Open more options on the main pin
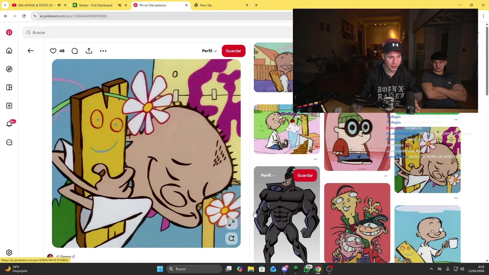The image size is (489, 275). point(103,51)
